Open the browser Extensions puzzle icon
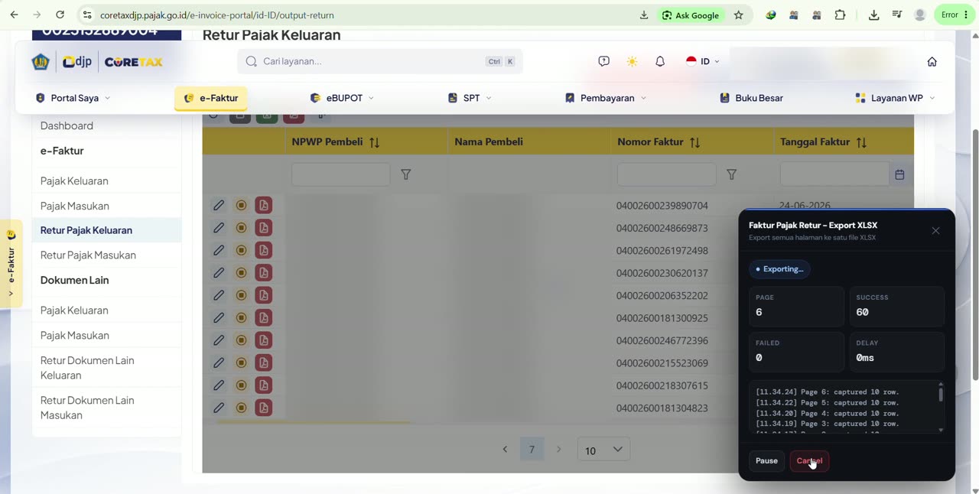Image resolution: width=979 pixels, height=494 pixels. 840,15
